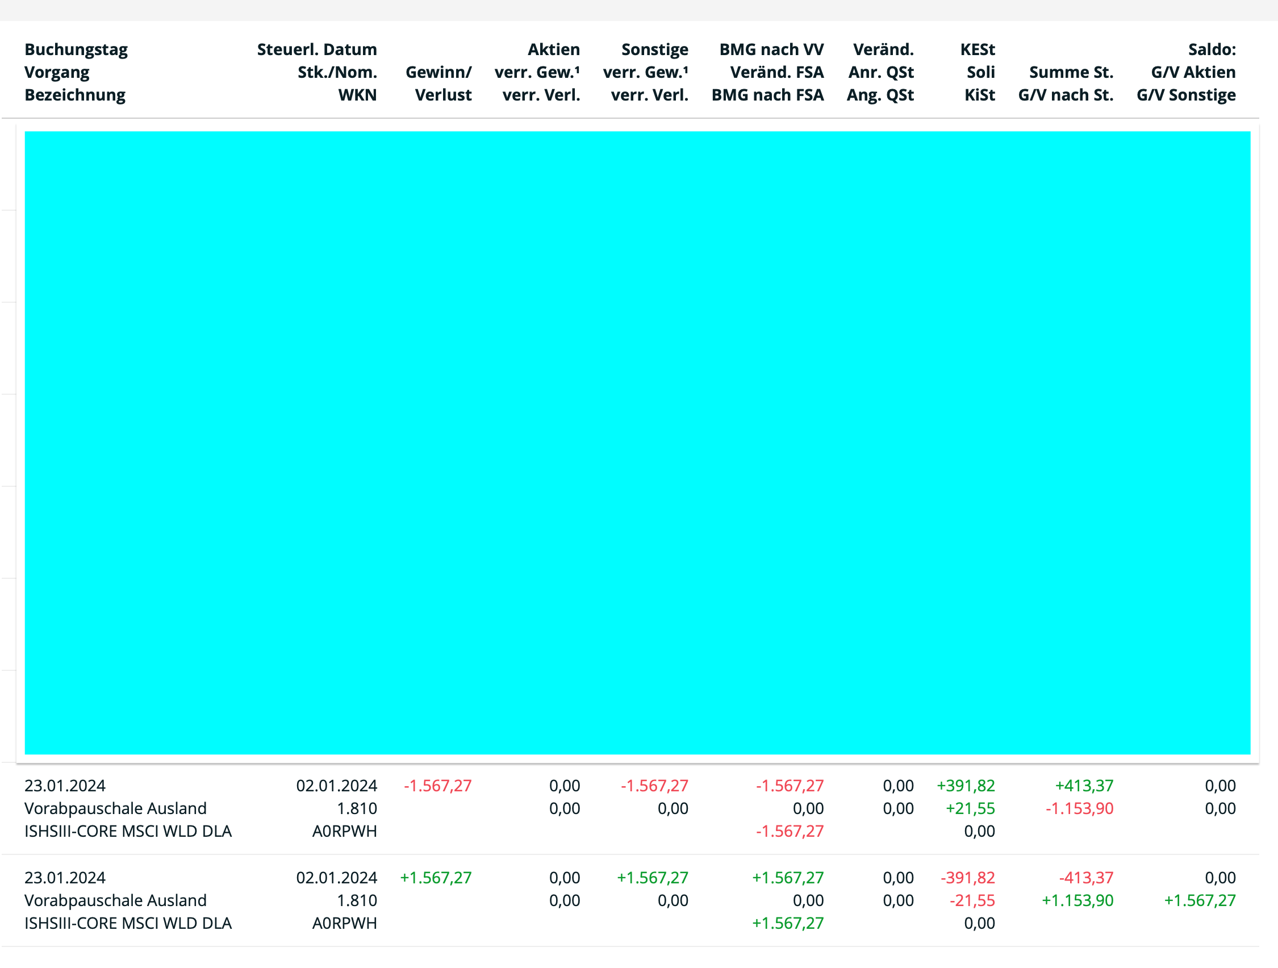
Task: Click the KESt column header
Action: (978, 49)
